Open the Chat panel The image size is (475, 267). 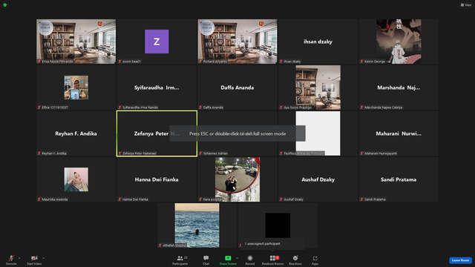206,260
